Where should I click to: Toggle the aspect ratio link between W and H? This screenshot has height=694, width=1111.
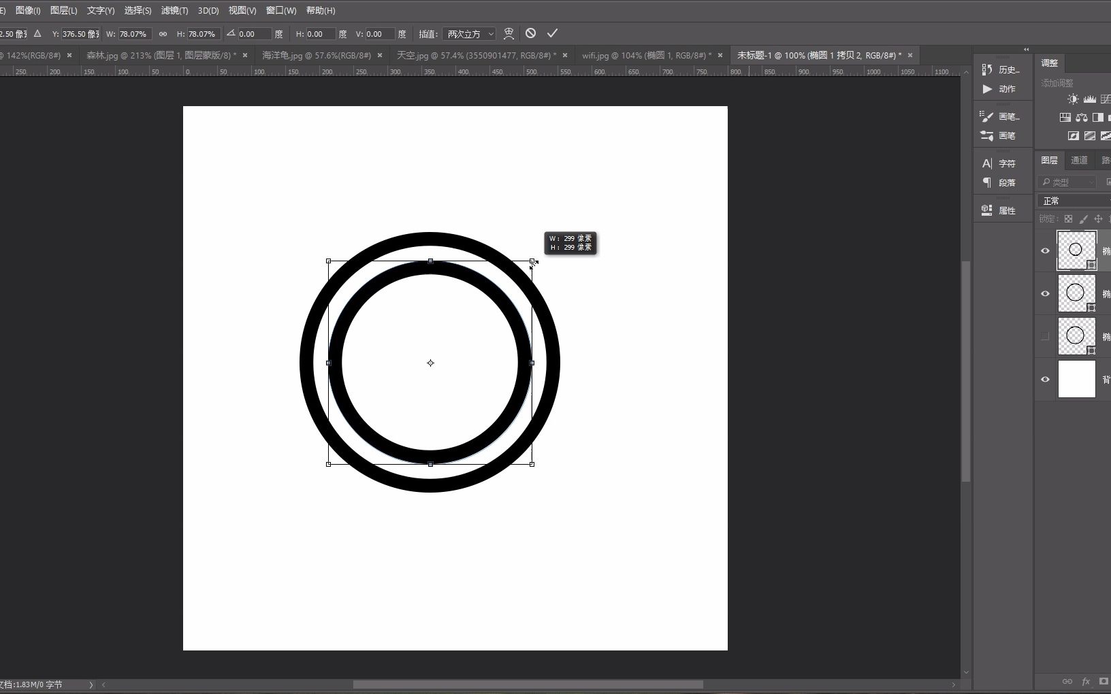click(x=163, y=33)
